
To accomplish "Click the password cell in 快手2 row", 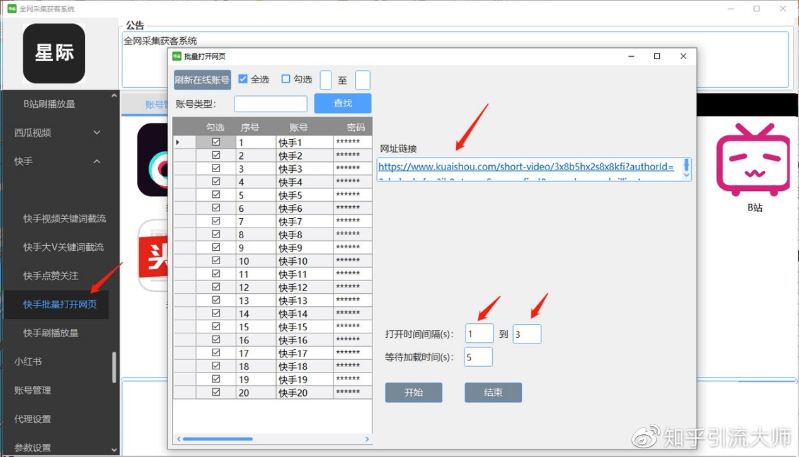I will (353, 156).
